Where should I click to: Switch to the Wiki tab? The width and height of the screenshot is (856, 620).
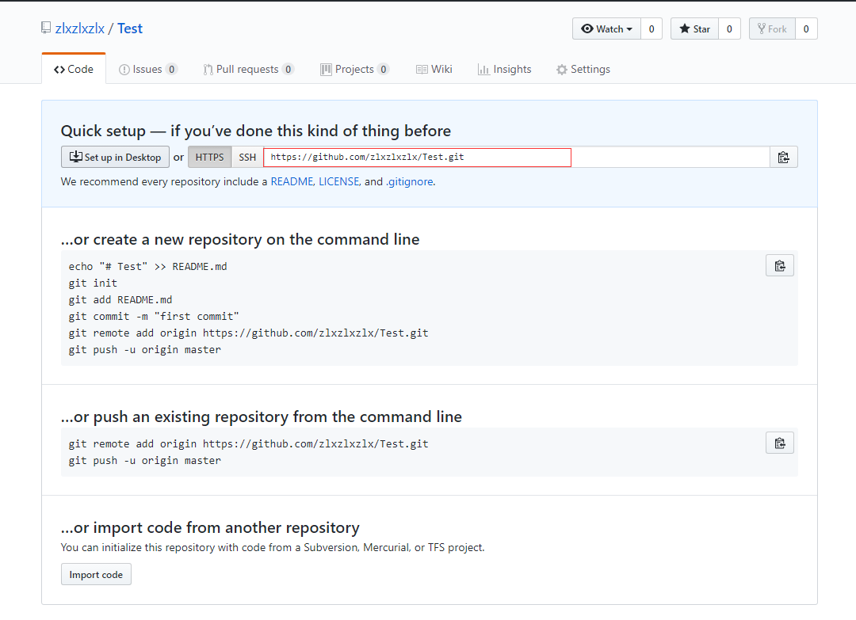(434, 69)
